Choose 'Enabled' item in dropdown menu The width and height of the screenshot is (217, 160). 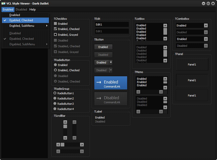(x=25, y=15)
